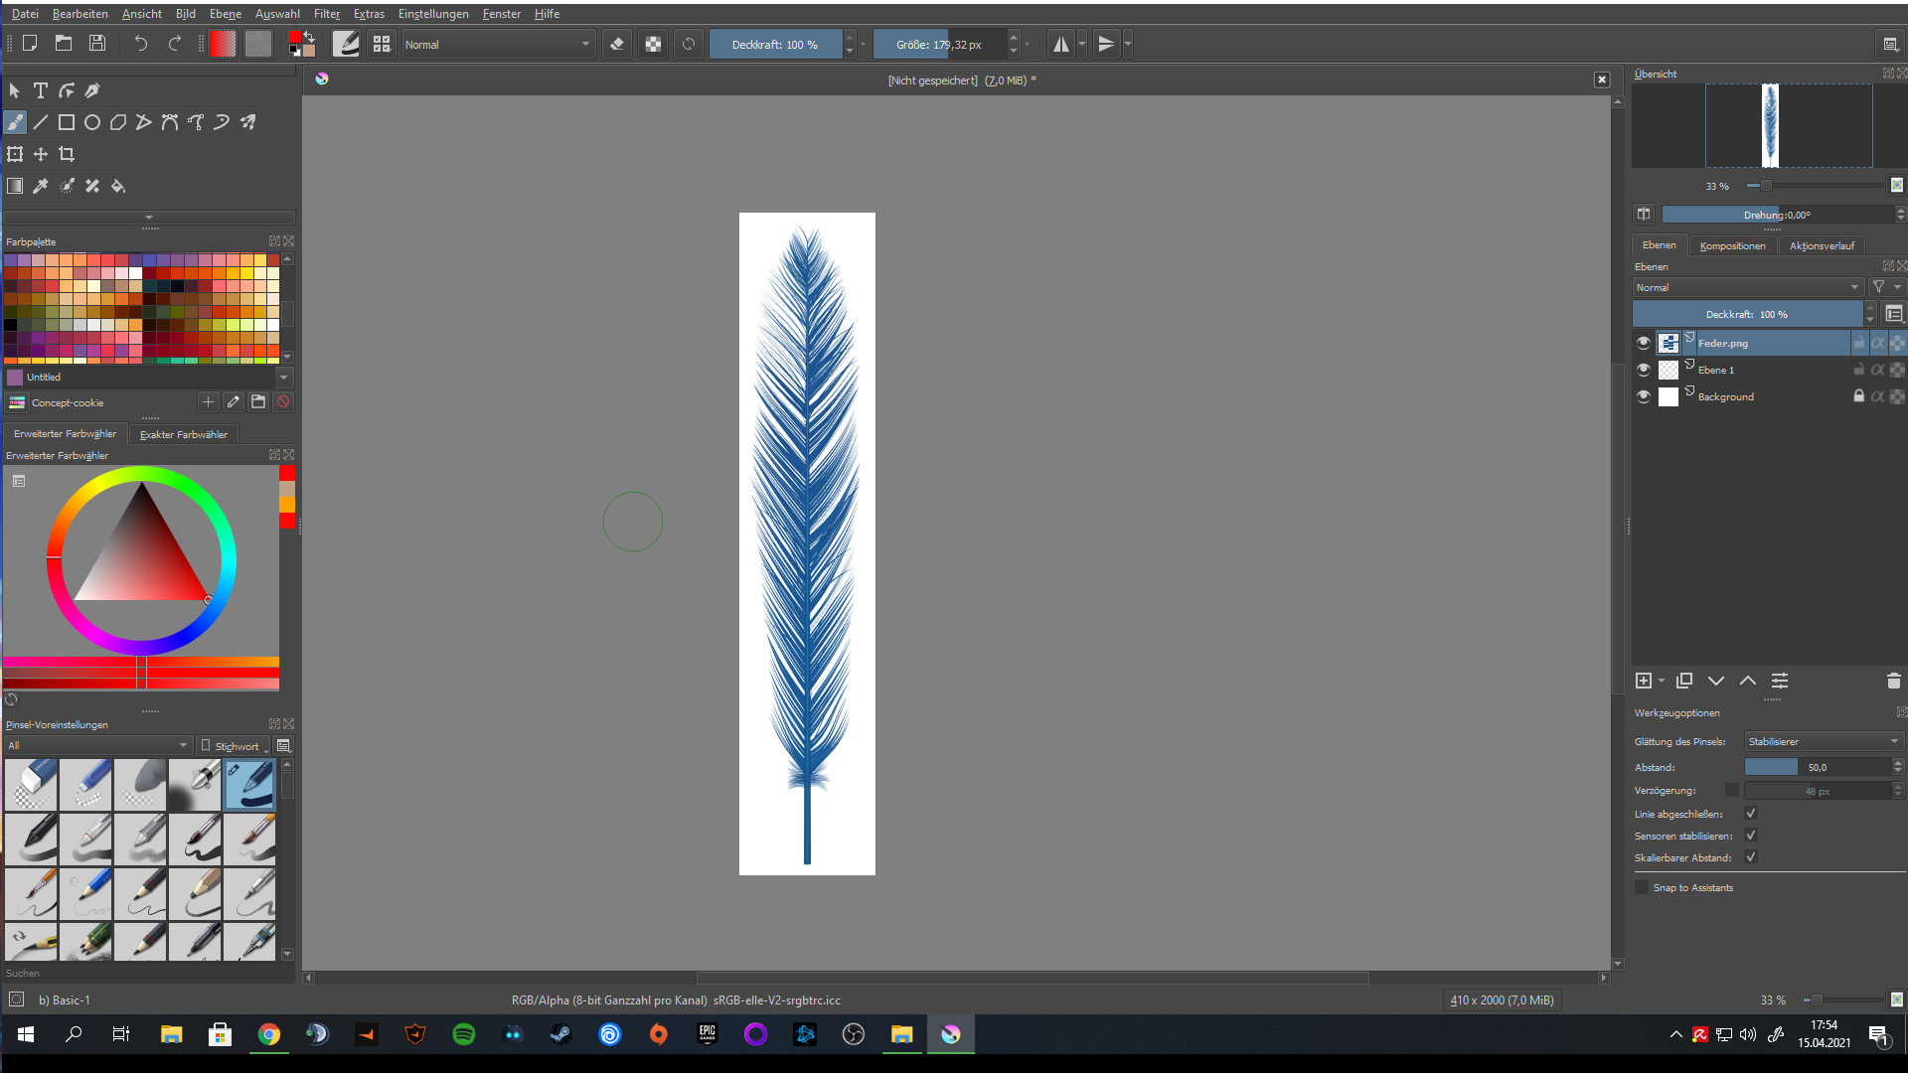Viewport: 1908px width, 1073px height.
Task: Select the Move tool
Action: click(41, 154)
